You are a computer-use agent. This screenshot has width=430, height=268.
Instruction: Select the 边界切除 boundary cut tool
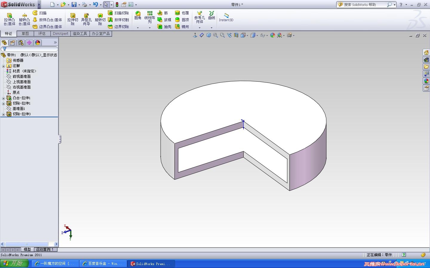pyautogui.click(x=118, y=27)
